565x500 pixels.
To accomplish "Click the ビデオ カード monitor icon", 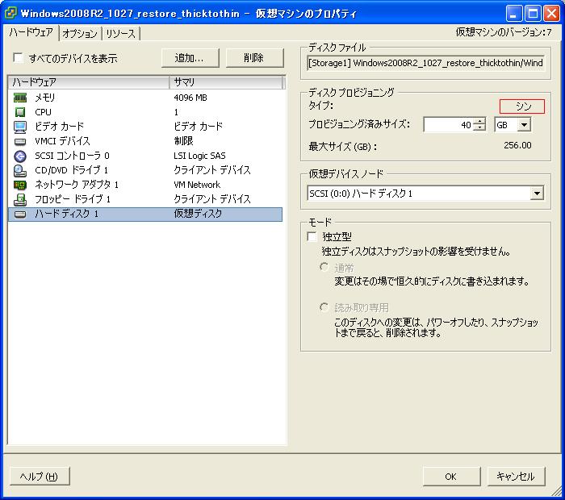I will click(x=20, y=127).
